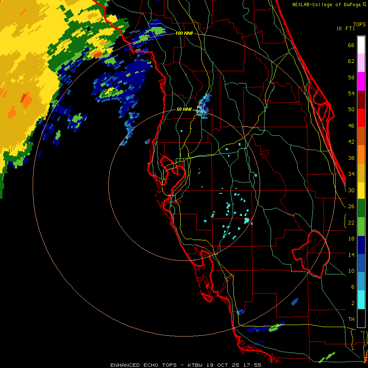This screenshot has width=368, height=368.
Task: Click the navy blue legend swatch
Action: click(361, 245)
